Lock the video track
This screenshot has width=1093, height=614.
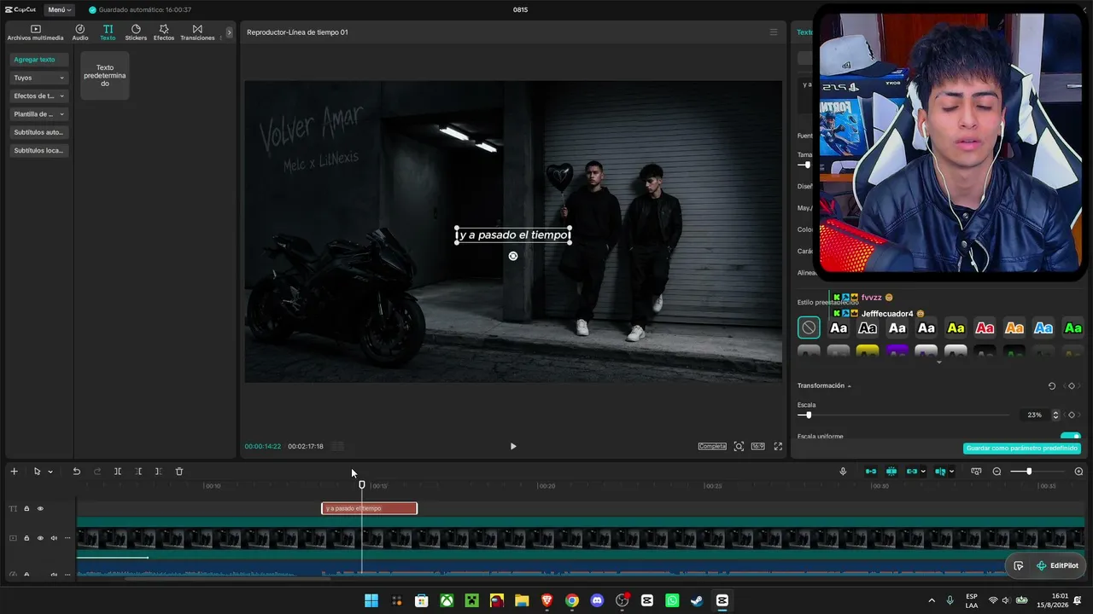pyautogui.click(x=26, y=538)
